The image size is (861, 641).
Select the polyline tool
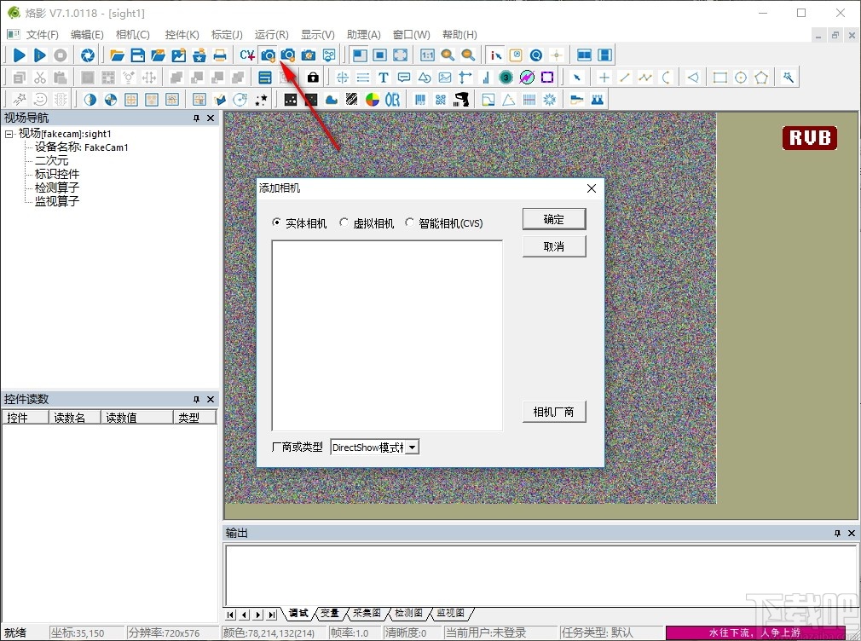click(645, 78)
